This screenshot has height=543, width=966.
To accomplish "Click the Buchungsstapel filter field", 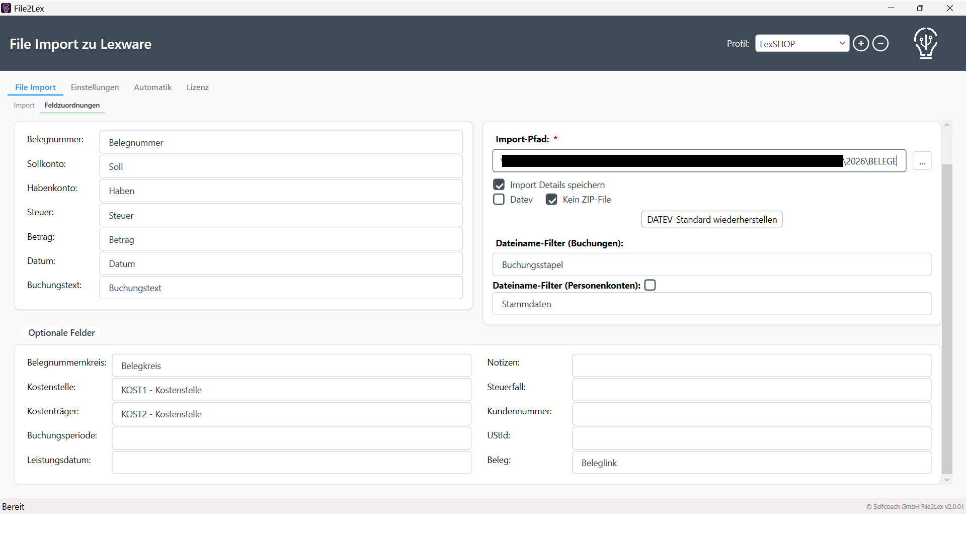I will coord(711,265).
